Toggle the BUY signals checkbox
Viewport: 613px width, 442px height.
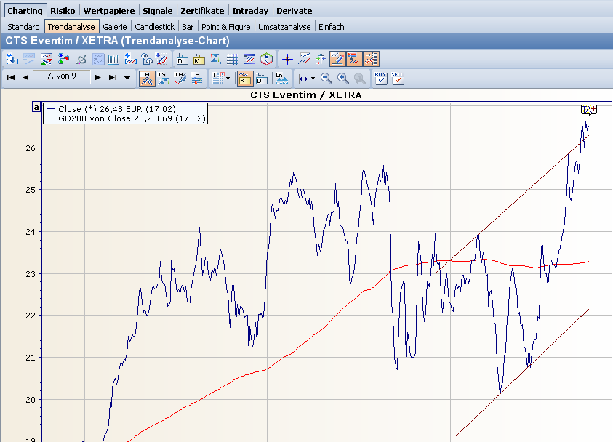(381, 78)
